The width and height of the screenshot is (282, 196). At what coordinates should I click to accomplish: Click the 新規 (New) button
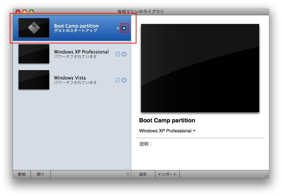pos(22,174)
